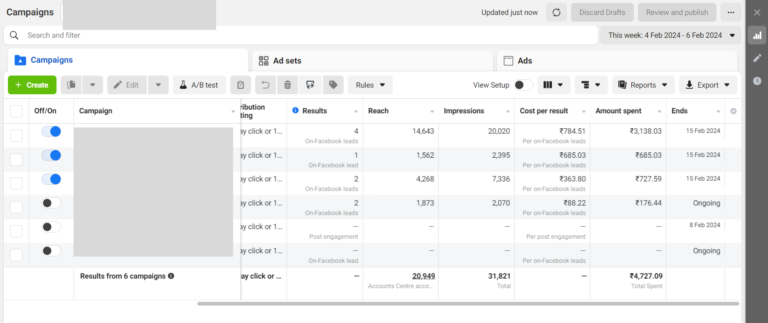The height and width of the screenshot is (323, 768).
Task: Click the duplicate campaign icon
Action: click(71, 85)
